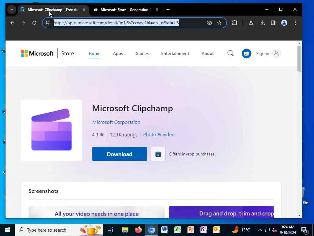Click the Sign in link
The image size is (314, 236).
coord(262,53)
